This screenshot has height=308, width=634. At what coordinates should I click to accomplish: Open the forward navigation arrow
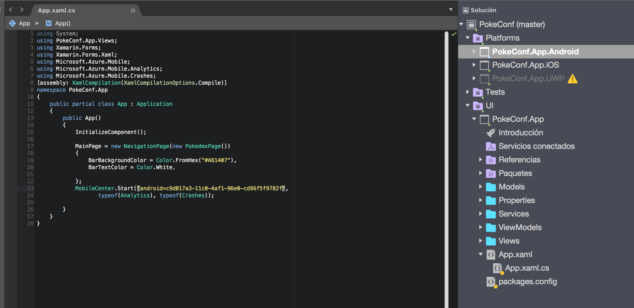(22, 9)
